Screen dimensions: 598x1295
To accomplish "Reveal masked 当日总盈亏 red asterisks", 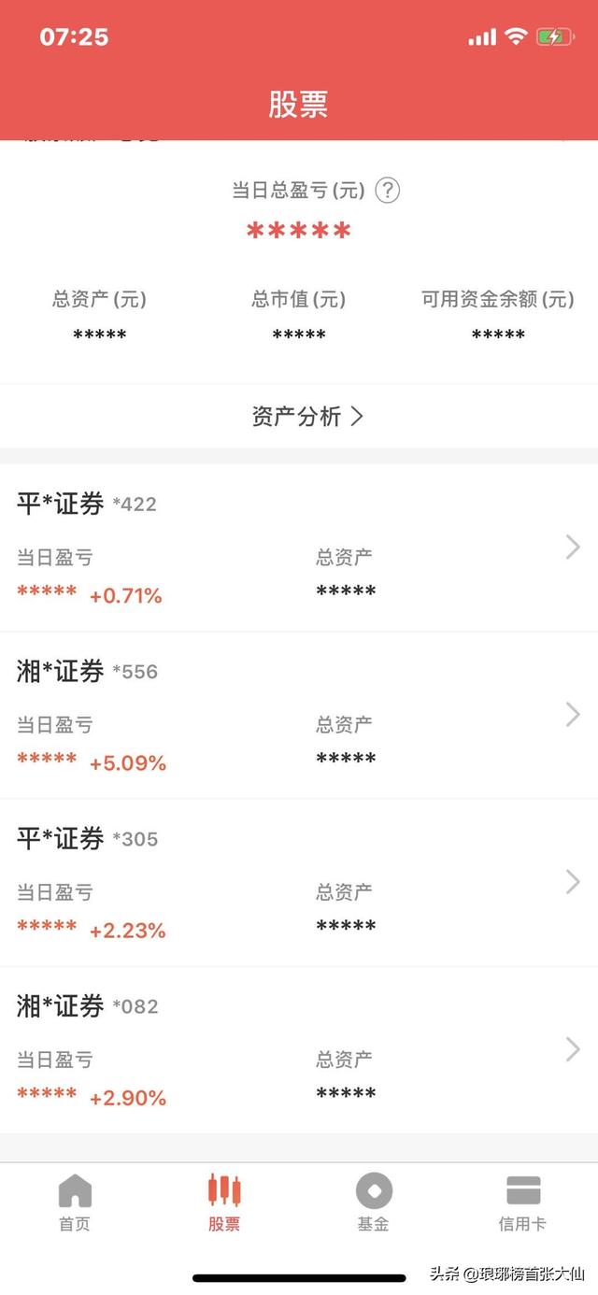I will tap(299, 232).
